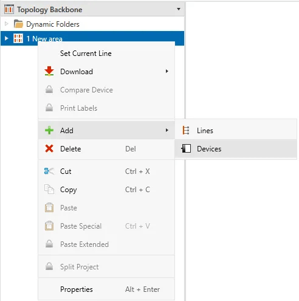Click the Topology Backbone panel icon

point(9,9)
